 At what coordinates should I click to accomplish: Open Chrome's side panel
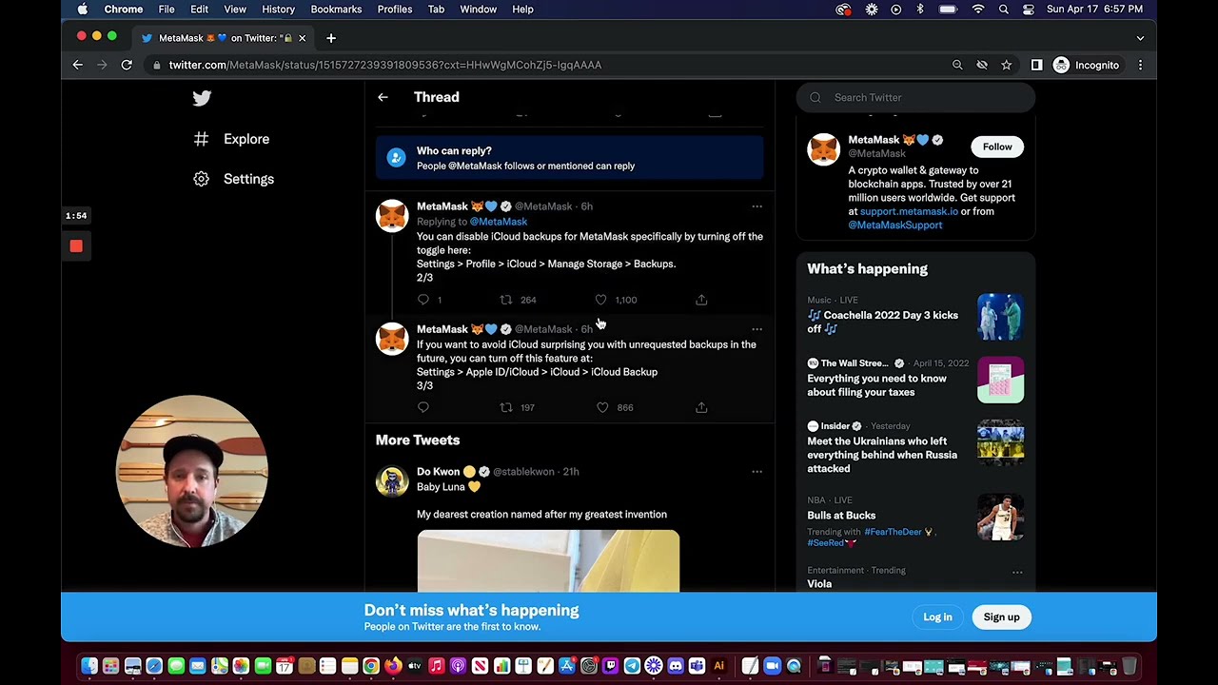click(x=1036, y=65)
